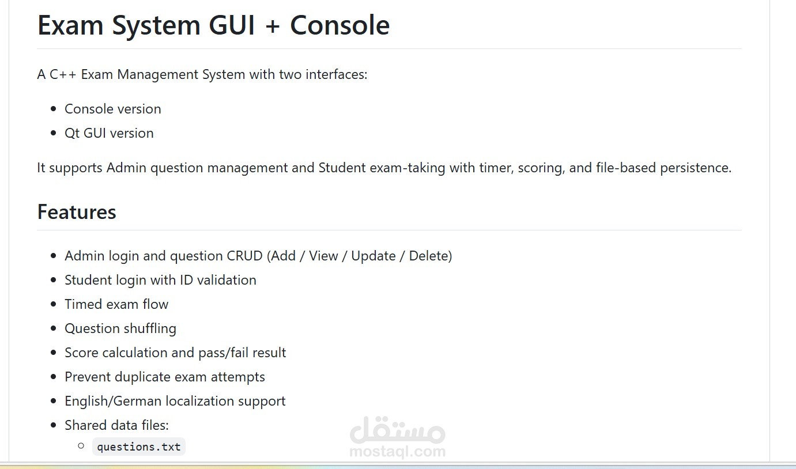The width and height of the screenshot is (796, 469).
Task: Click the word "Update" in CRUD list
Action: pyautogui.click(x=374, y=256)
